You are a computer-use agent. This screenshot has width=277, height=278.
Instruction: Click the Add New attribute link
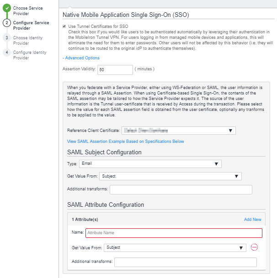252,220
